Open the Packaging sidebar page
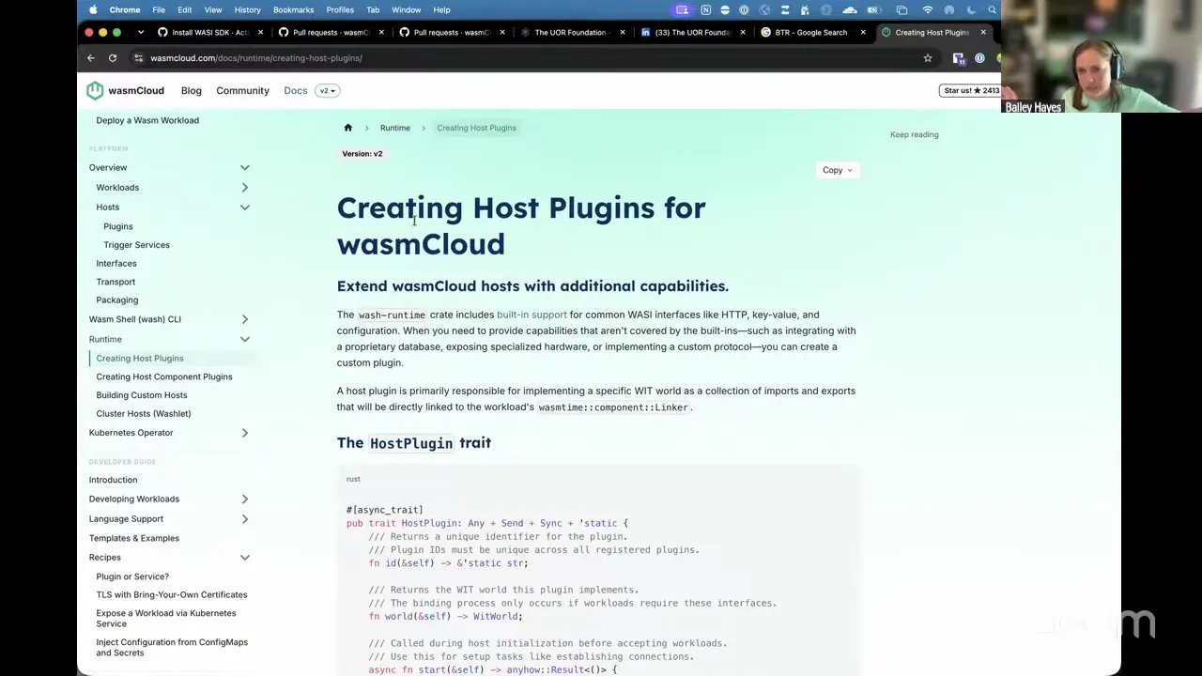 116,300
